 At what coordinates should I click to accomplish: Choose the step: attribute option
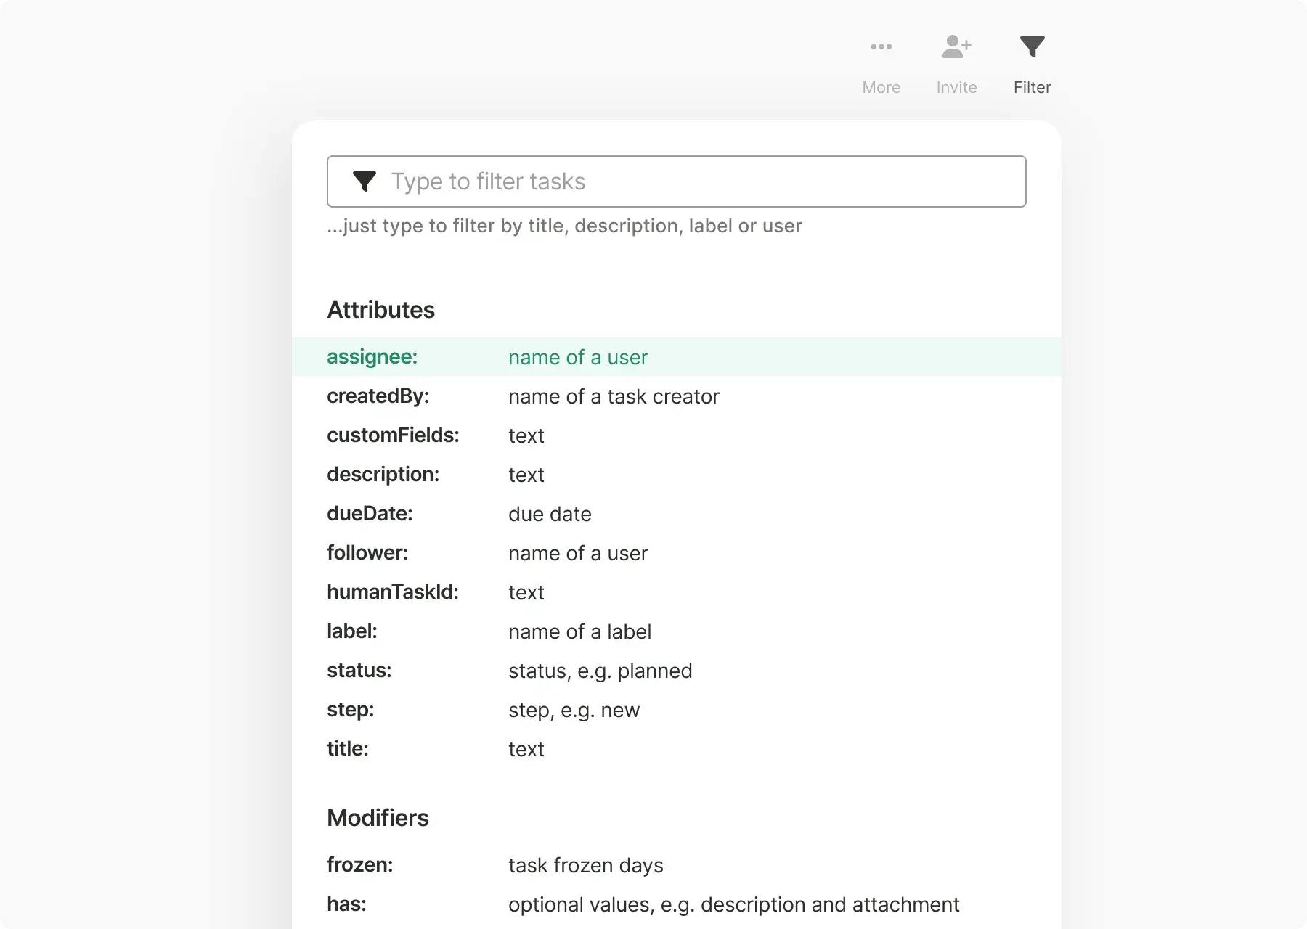[350, 710]
